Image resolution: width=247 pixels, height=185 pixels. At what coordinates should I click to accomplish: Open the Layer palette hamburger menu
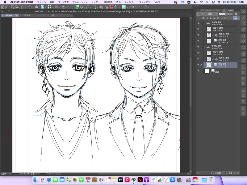(x=198, y=10)
